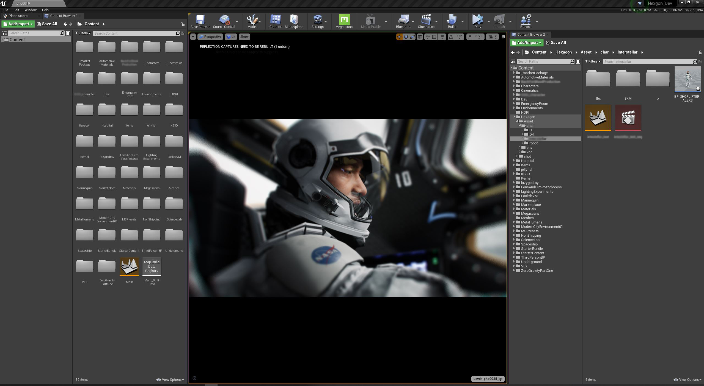Toggle rotation snapping in the viewport
This screenshot has width=704, height=386.
coord(450,37)
